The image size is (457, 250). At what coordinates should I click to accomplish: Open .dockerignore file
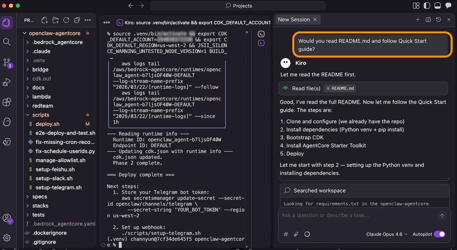49,233
